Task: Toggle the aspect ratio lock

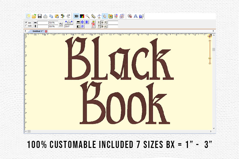Action: coord(61,24)
